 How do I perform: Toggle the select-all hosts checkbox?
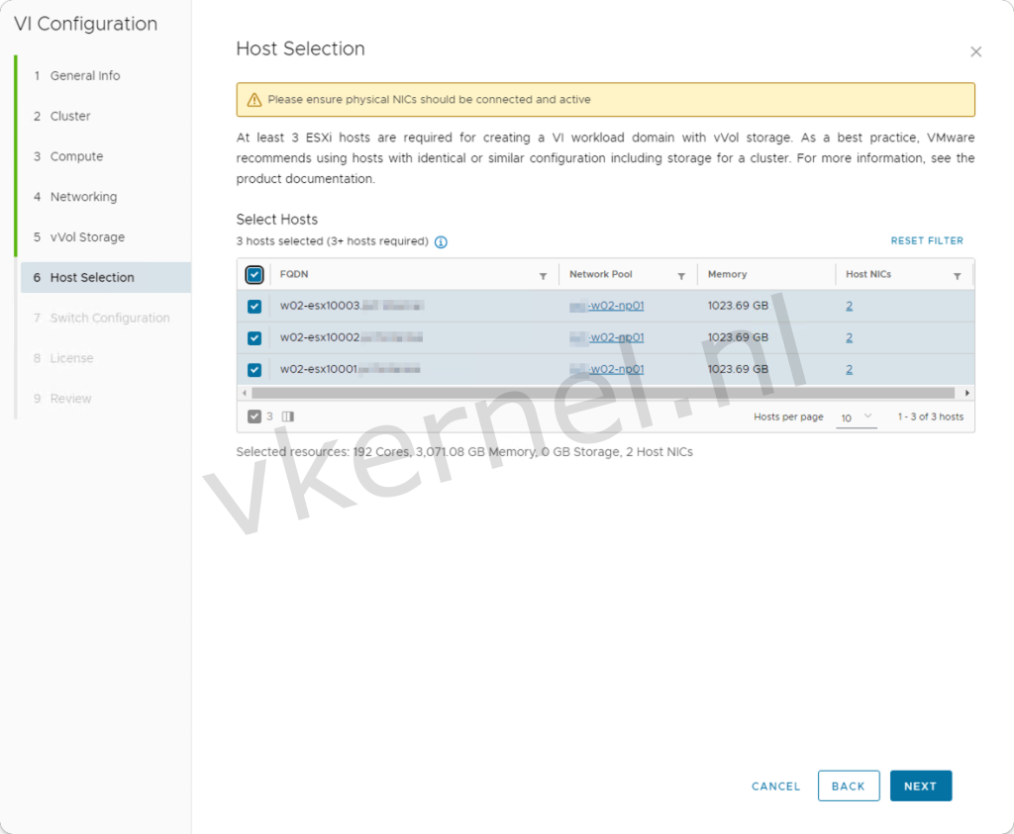tap(254, 274)
